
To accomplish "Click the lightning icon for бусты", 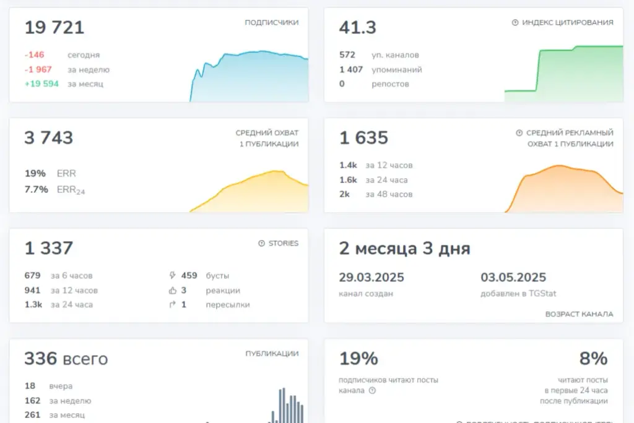I will click(x=173, y=276).
